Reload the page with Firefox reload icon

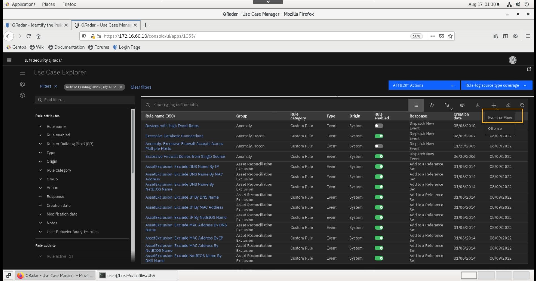[28, 36]
